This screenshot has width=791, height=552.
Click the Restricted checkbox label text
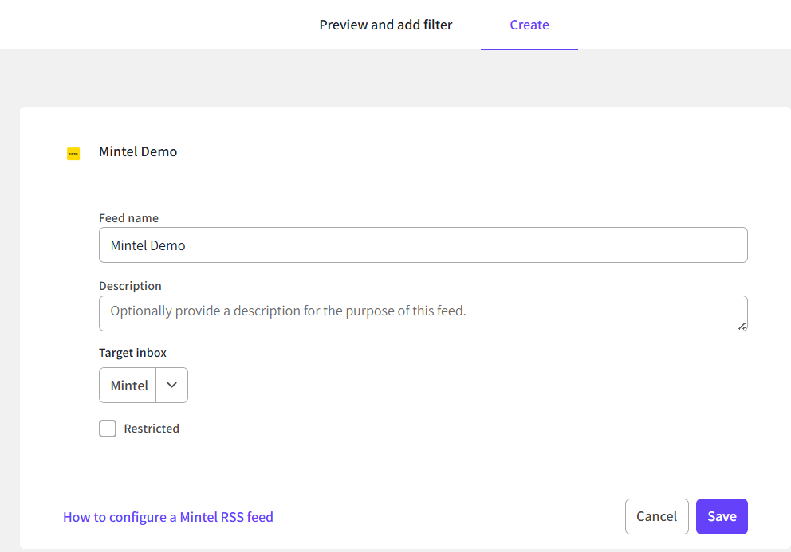pos(152,429)
